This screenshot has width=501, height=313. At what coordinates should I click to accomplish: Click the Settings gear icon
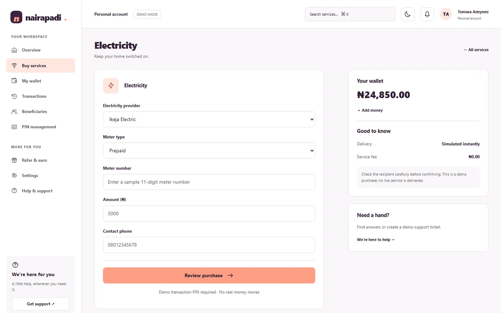point(14,175)
